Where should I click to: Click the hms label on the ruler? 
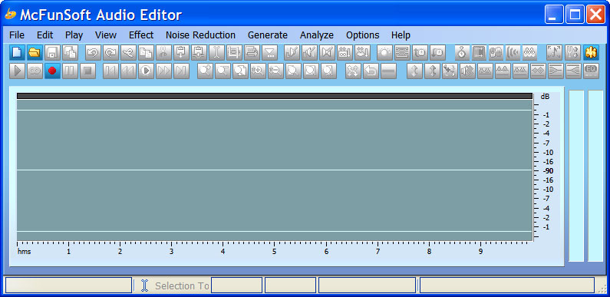click(24, 252)
